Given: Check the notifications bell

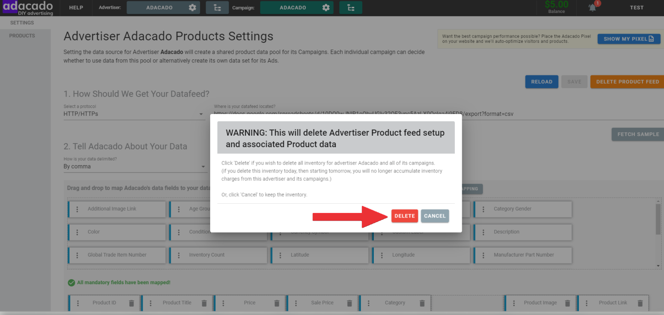Looking at the screenshot, I should coord(593,8).
